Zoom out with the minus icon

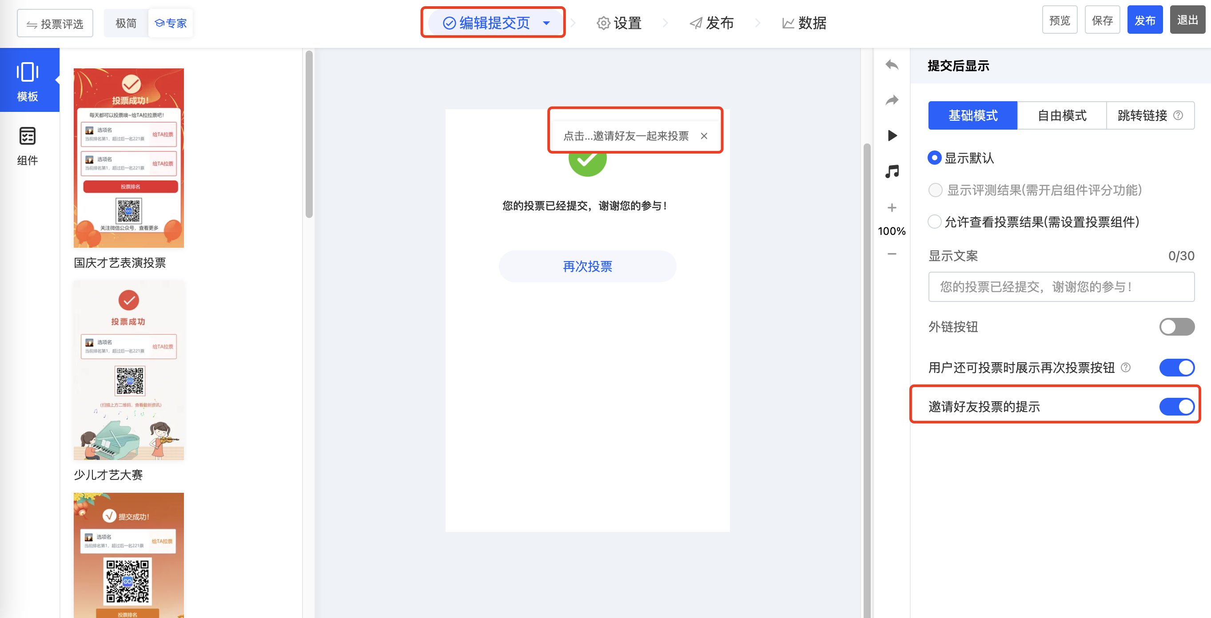pyautogui.click(x=892, y=254)
